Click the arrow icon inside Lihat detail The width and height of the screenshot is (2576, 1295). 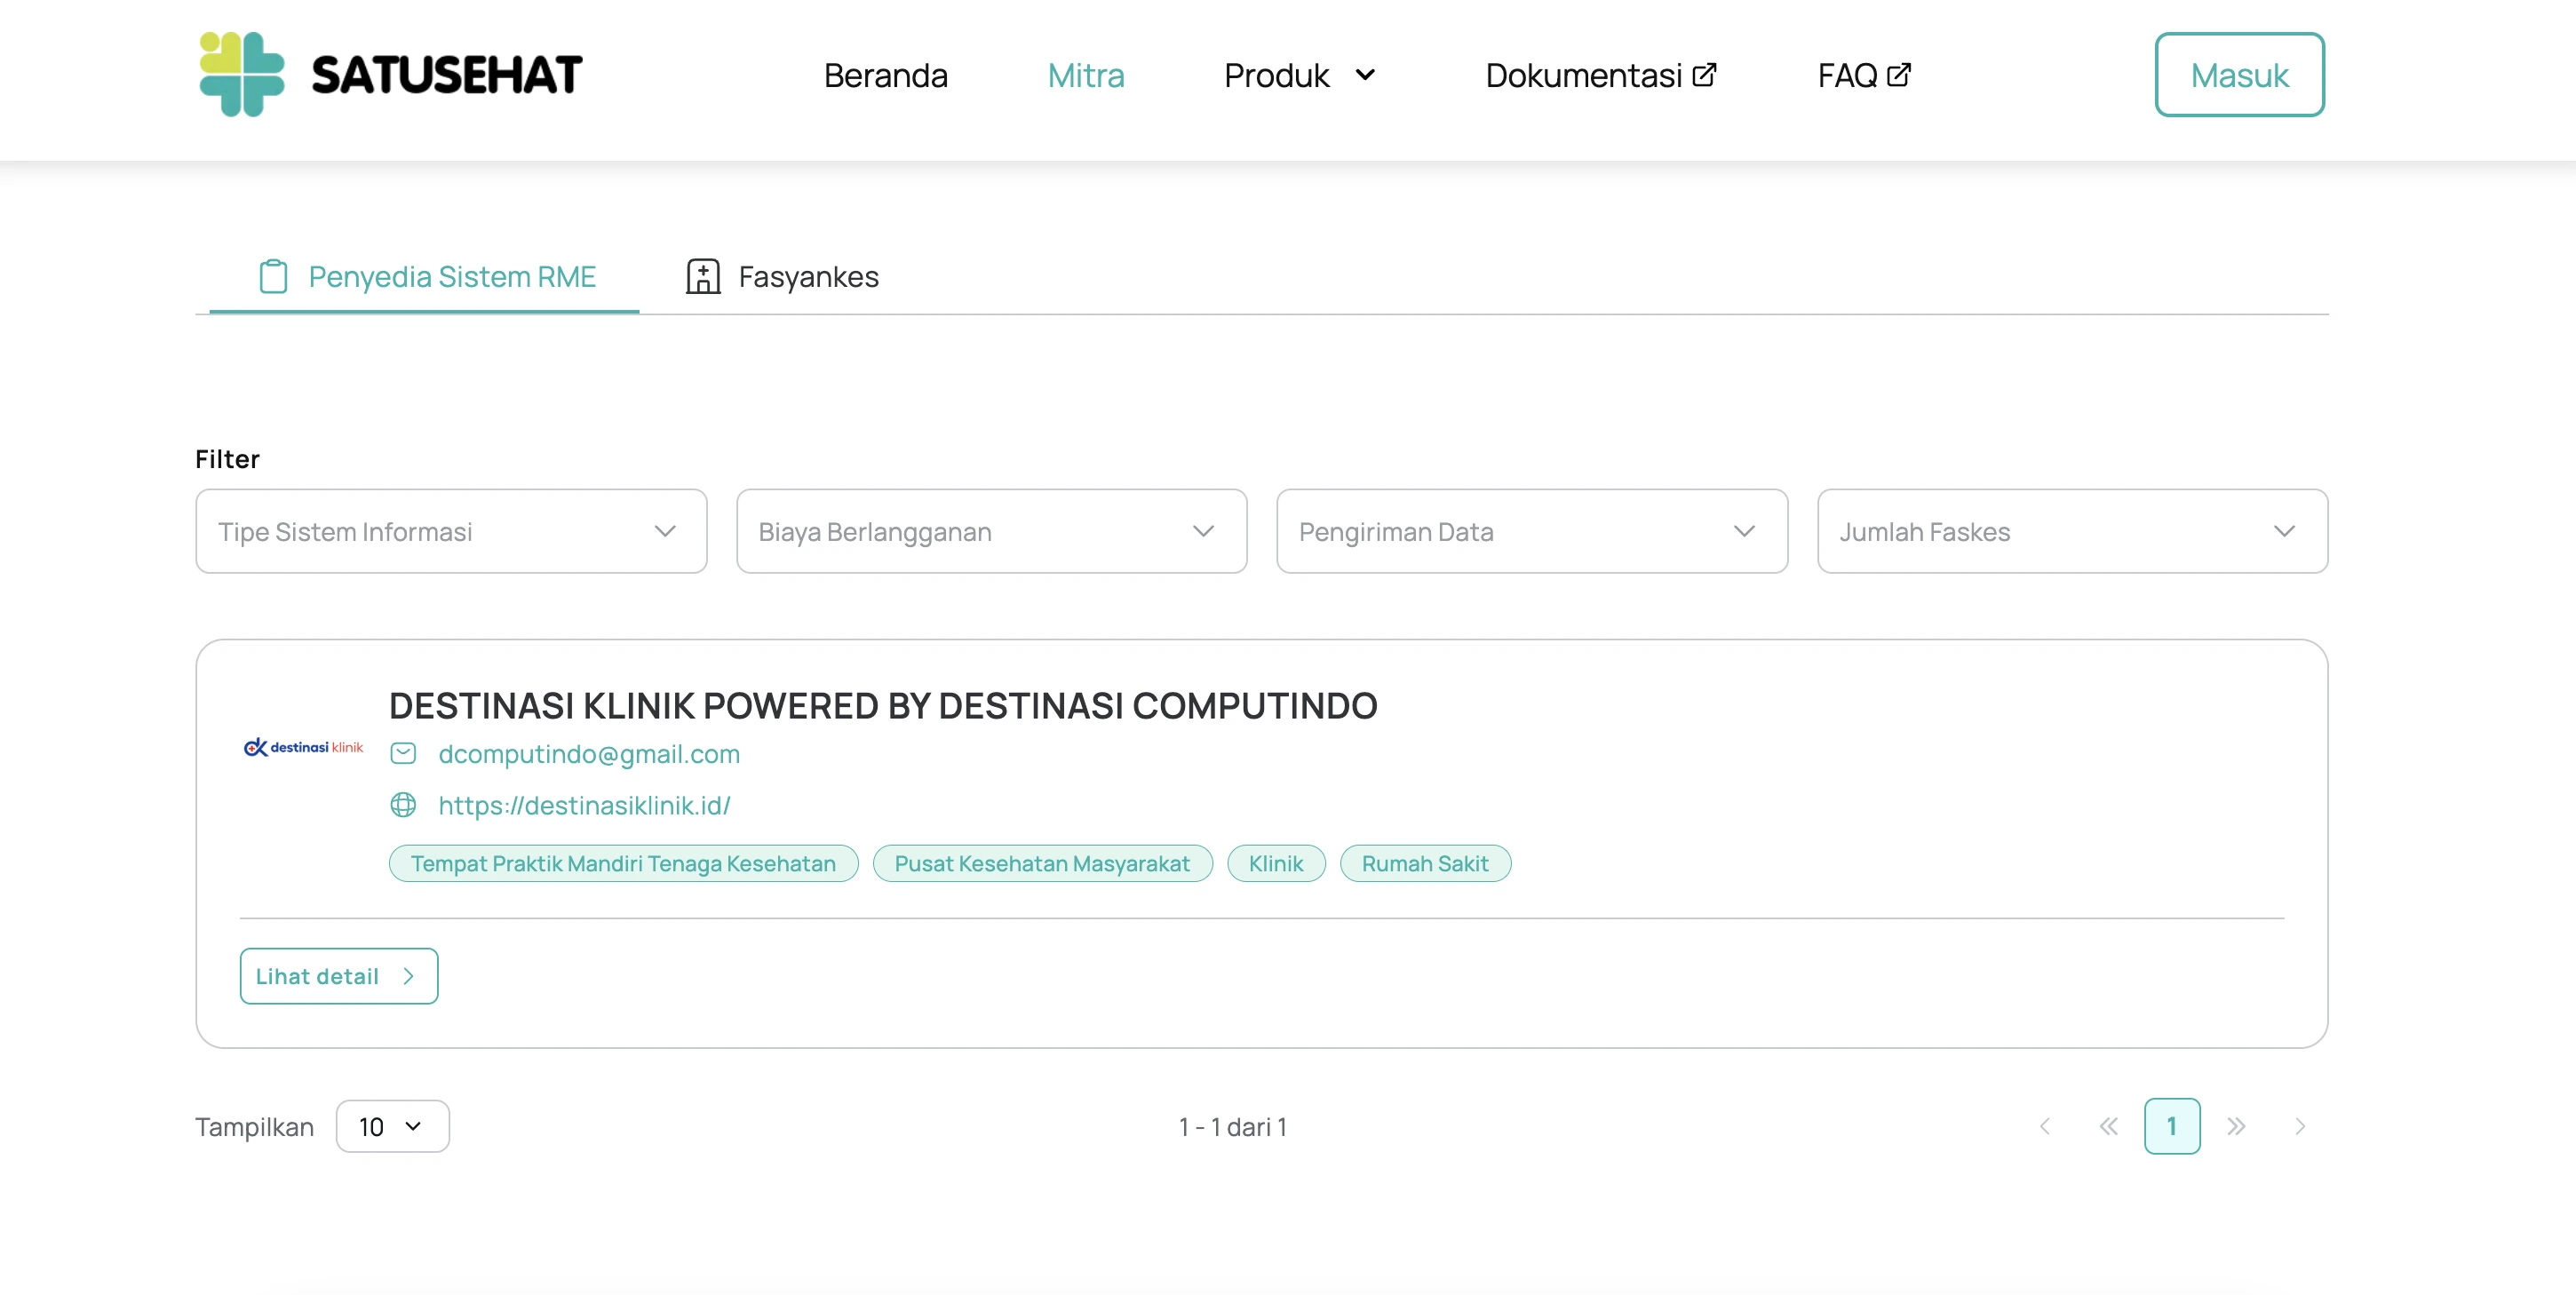coord(408,976)
